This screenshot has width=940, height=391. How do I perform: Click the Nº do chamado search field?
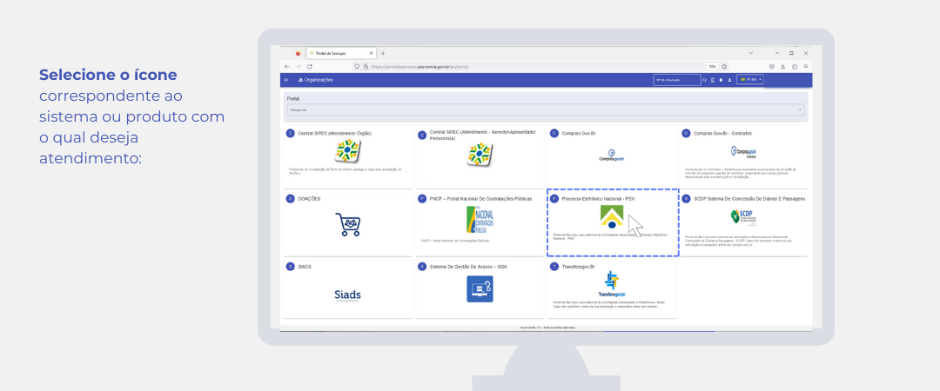coord(676,80)
